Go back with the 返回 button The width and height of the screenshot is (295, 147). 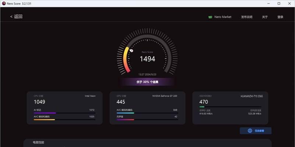(x=16, y=17)
